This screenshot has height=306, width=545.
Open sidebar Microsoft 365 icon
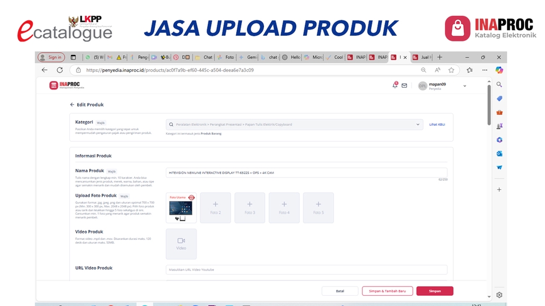499,140
